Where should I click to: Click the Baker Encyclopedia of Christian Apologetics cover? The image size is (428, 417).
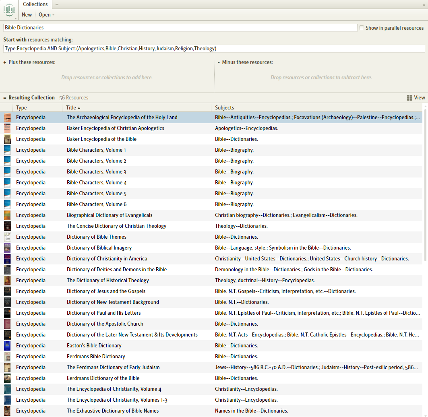click(7, 128)
